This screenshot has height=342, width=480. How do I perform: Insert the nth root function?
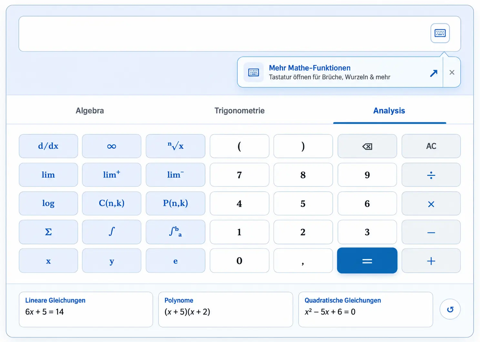176,146
